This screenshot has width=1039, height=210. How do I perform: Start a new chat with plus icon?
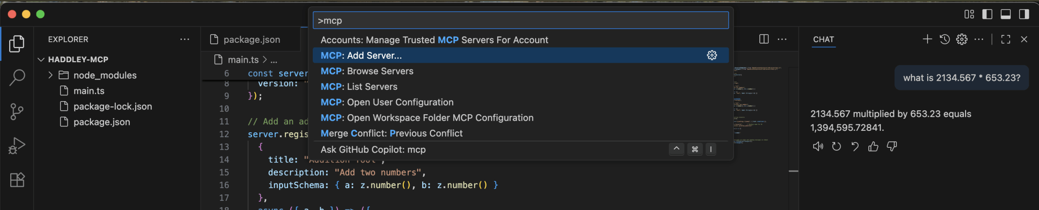[927, 39]
